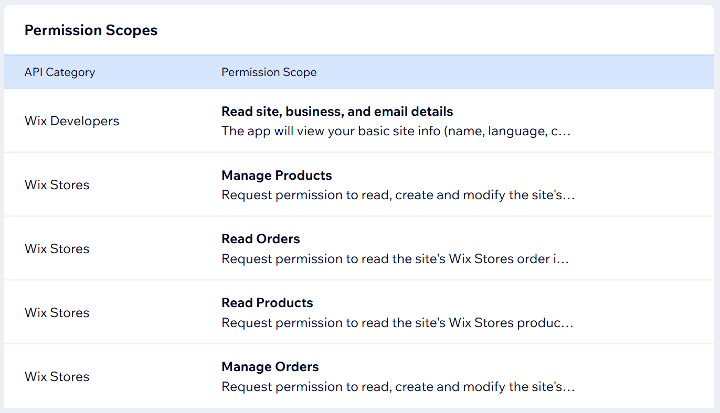The image size is (720, 413).
Task: Open the Read Products permission scope
Action: (267, 303)
